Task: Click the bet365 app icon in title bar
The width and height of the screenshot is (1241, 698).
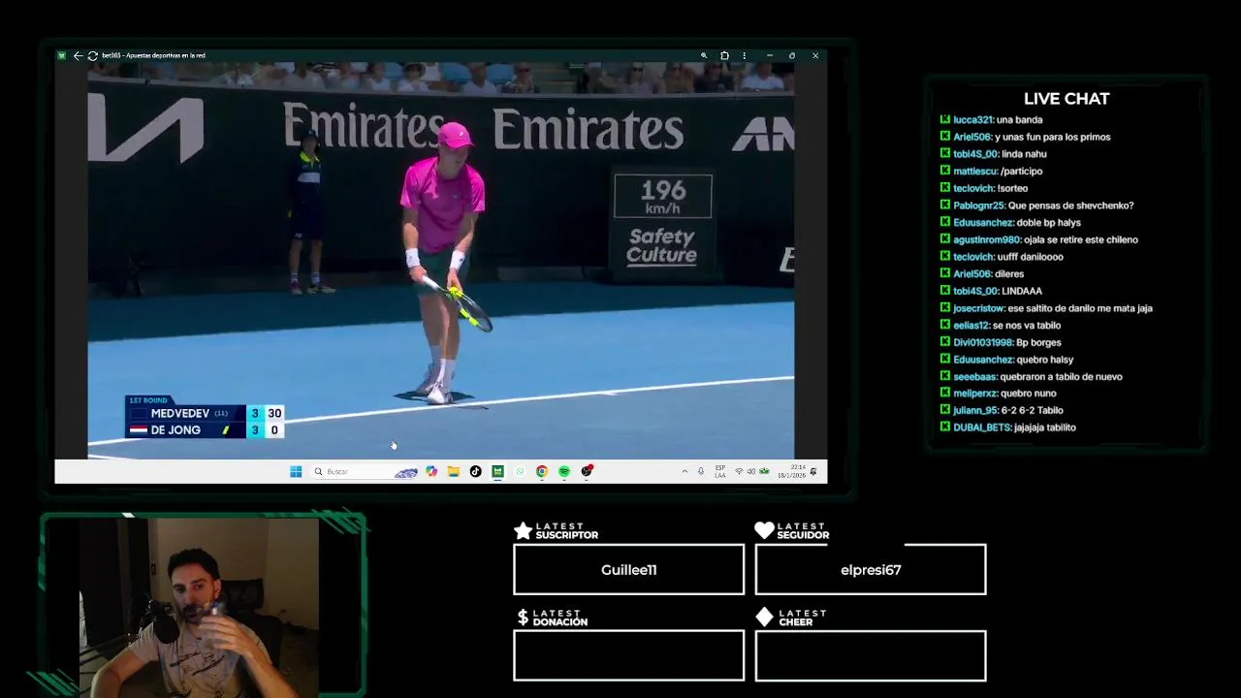Action: pos(62,56)
